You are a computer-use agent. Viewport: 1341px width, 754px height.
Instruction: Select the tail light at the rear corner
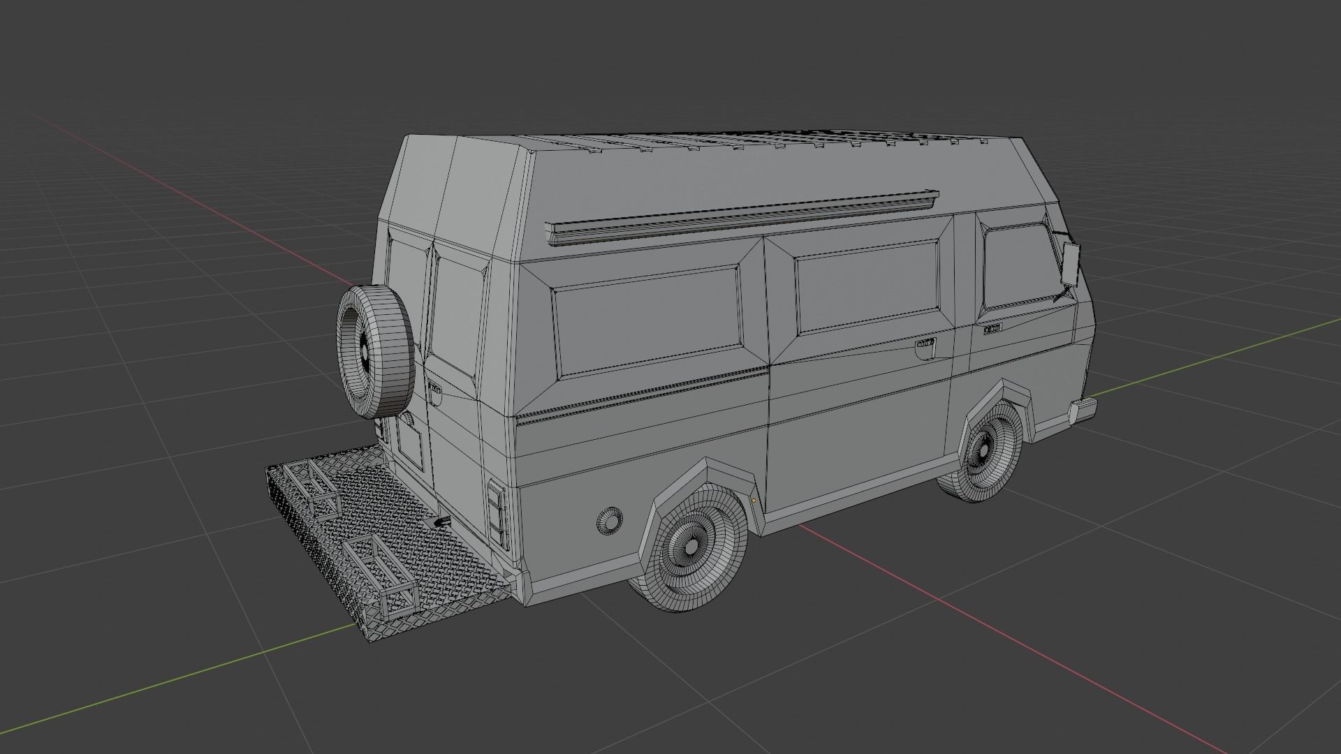497,514
